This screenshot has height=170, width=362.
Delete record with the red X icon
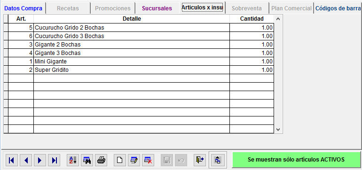coord(148,160)
